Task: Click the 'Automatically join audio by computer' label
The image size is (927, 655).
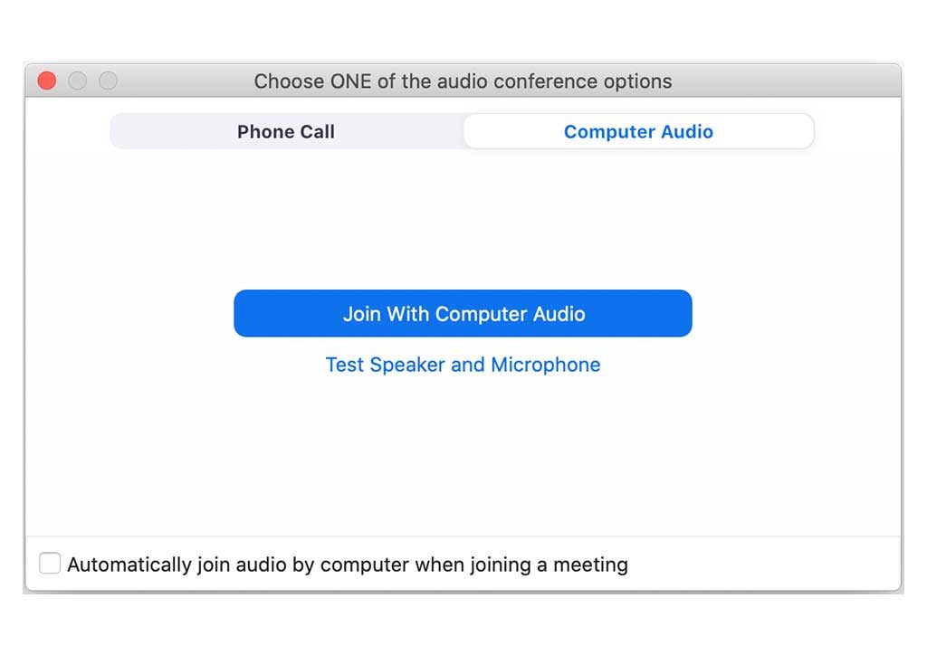Action: pyautogui.click(x=348, y=565)
